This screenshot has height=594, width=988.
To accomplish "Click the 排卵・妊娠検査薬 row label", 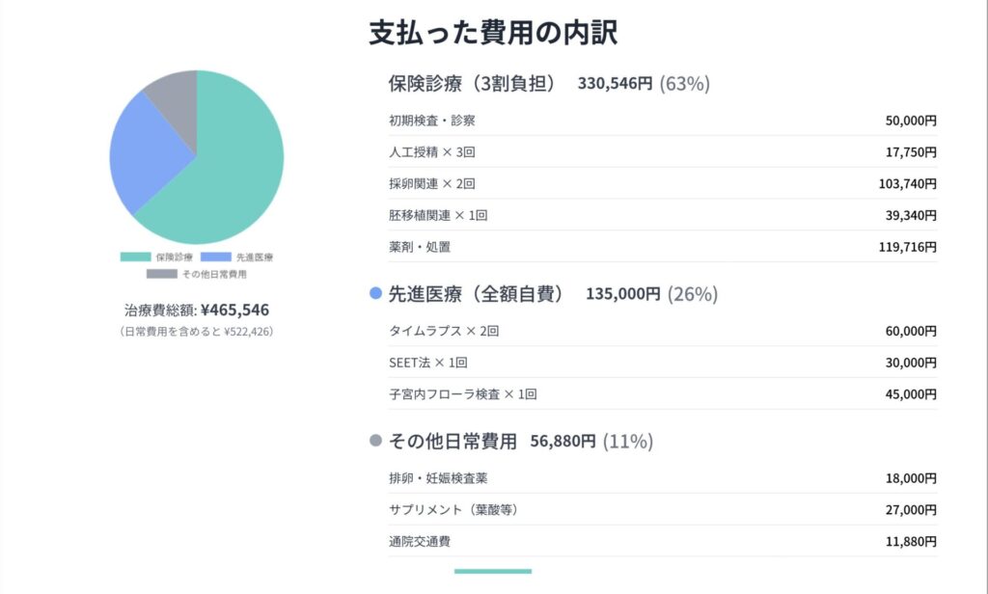I will [438, 478].
